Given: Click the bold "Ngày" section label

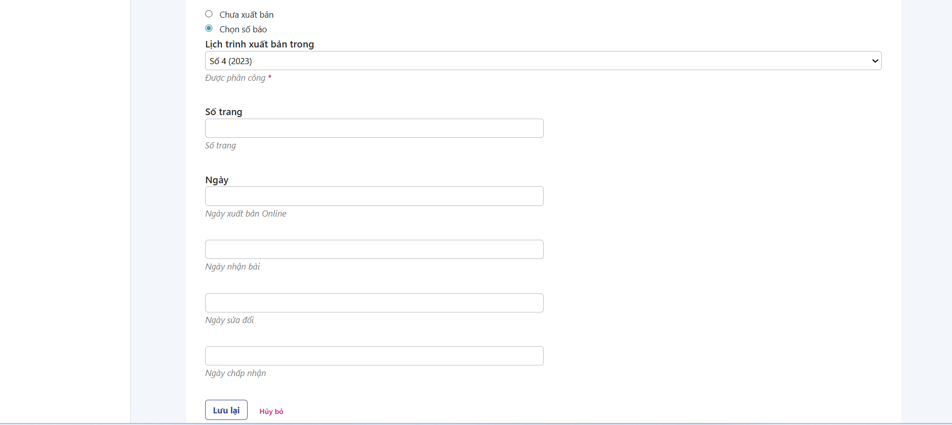Looking at the screenshot, I should (x=217, y=180).
